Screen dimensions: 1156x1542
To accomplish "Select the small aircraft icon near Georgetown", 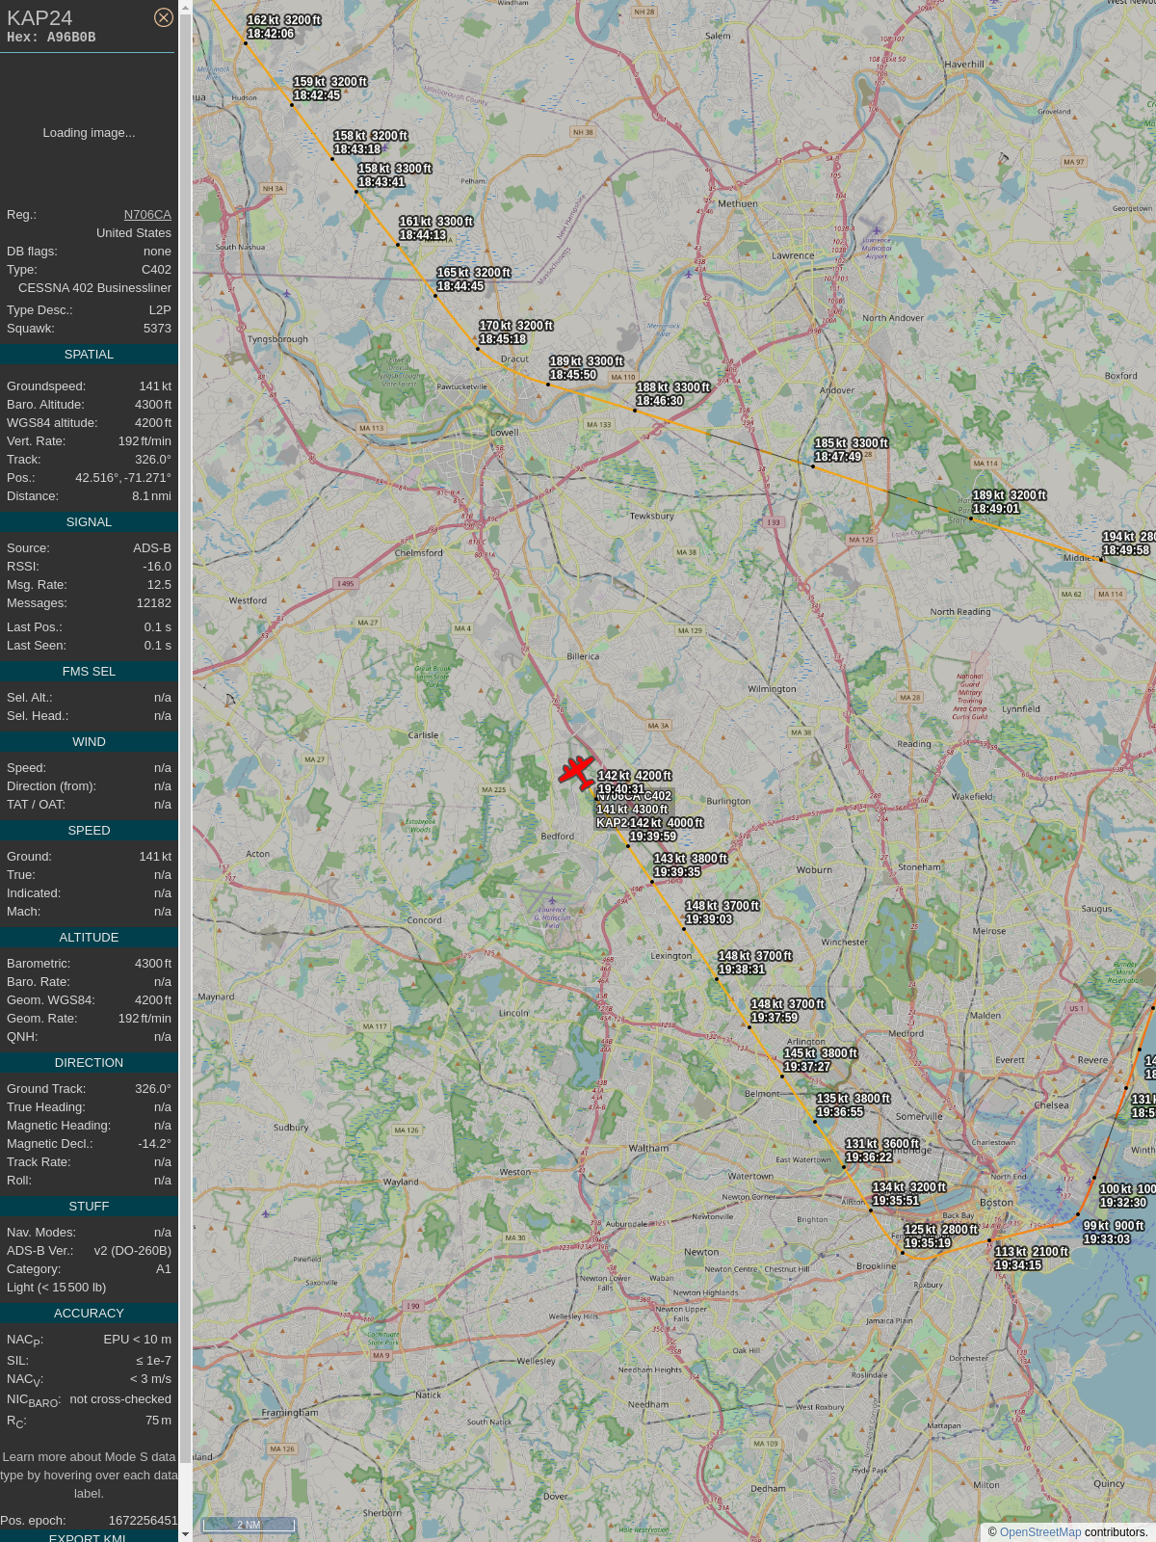I will (1004, 158).
